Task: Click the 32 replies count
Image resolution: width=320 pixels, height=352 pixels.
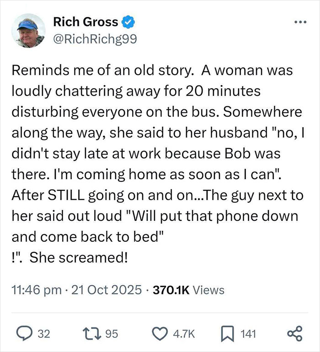Action: 43,334
